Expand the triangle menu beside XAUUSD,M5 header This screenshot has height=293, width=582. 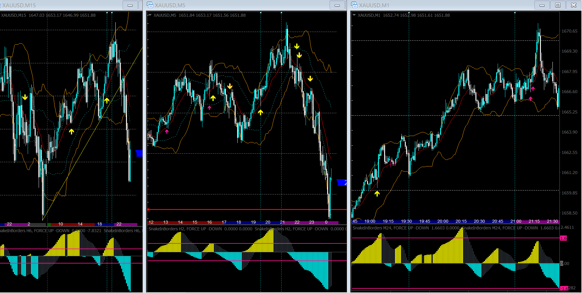point(150,15)
